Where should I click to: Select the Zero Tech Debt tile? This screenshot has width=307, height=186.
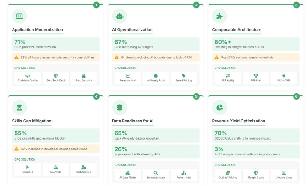tap(56, 78)
